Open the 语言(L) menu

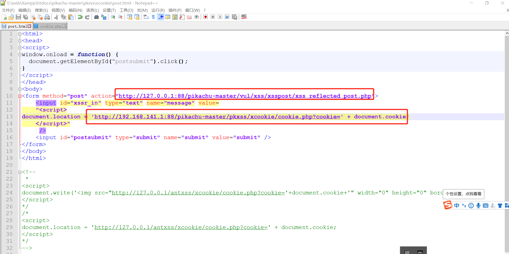[93, 10]
